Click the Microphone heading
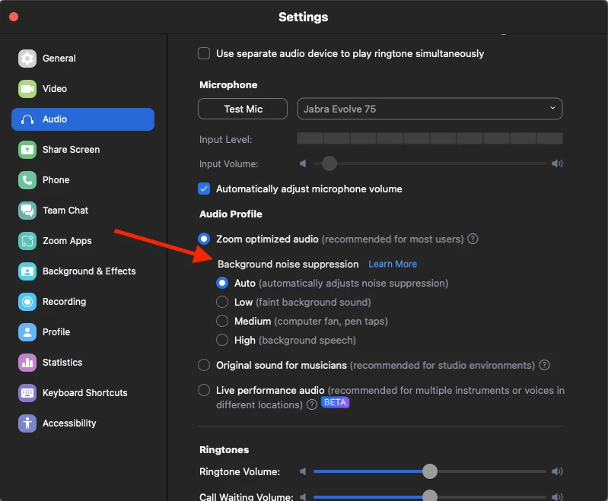The width and height of the screenshot is (608, 501). point(228,85)
